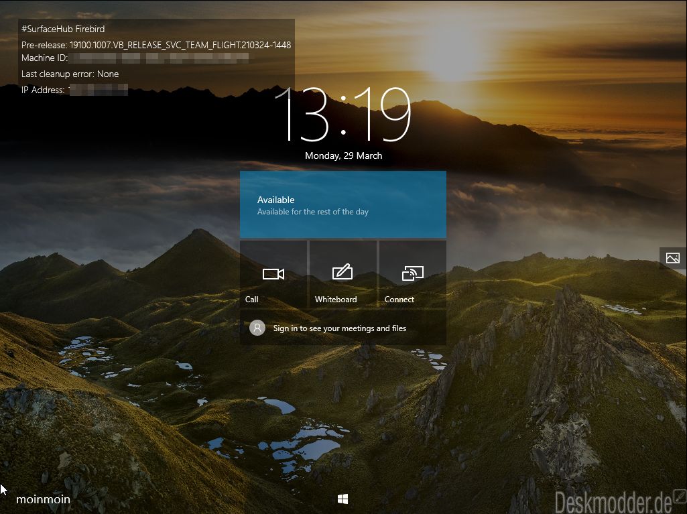Tap the Call video camera icon
The height and width of the screenshot is (514, 687).
(x=273, y=274)
